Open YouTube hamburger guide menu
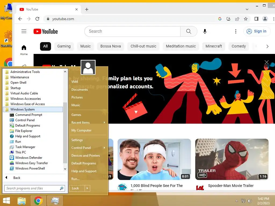This screenshot has width=275, height=206. click(x=24, y=31)
